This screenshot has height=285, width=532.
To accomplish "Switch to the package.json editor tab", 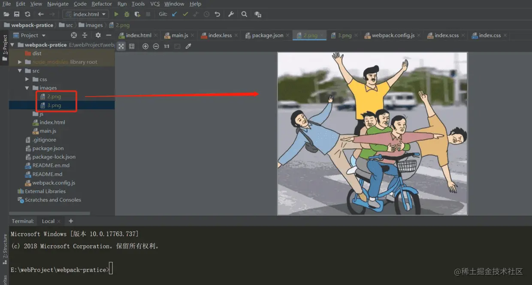I will pyautogui.click(x=268, y=35).
